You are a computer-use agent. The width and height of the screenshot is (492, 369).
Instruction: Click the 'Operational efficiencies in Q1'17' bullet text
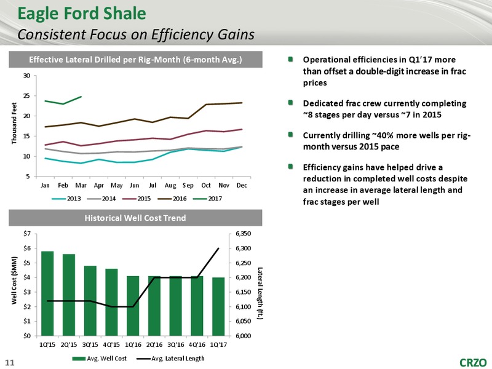tap(384, 71)
